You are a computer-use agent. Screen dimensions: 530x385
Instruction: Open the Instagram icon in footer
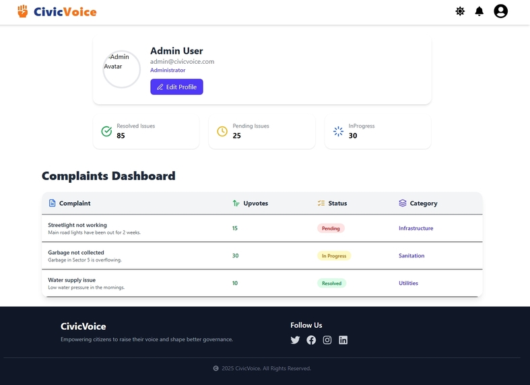click(x=327, y=340)
